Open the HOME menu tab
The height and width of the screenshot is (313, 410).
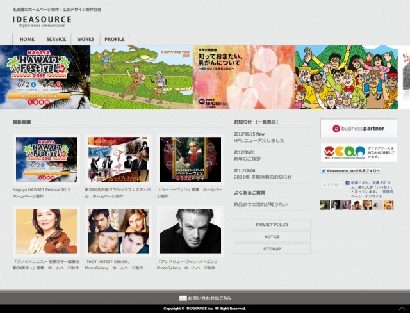(x=27, y=40)
